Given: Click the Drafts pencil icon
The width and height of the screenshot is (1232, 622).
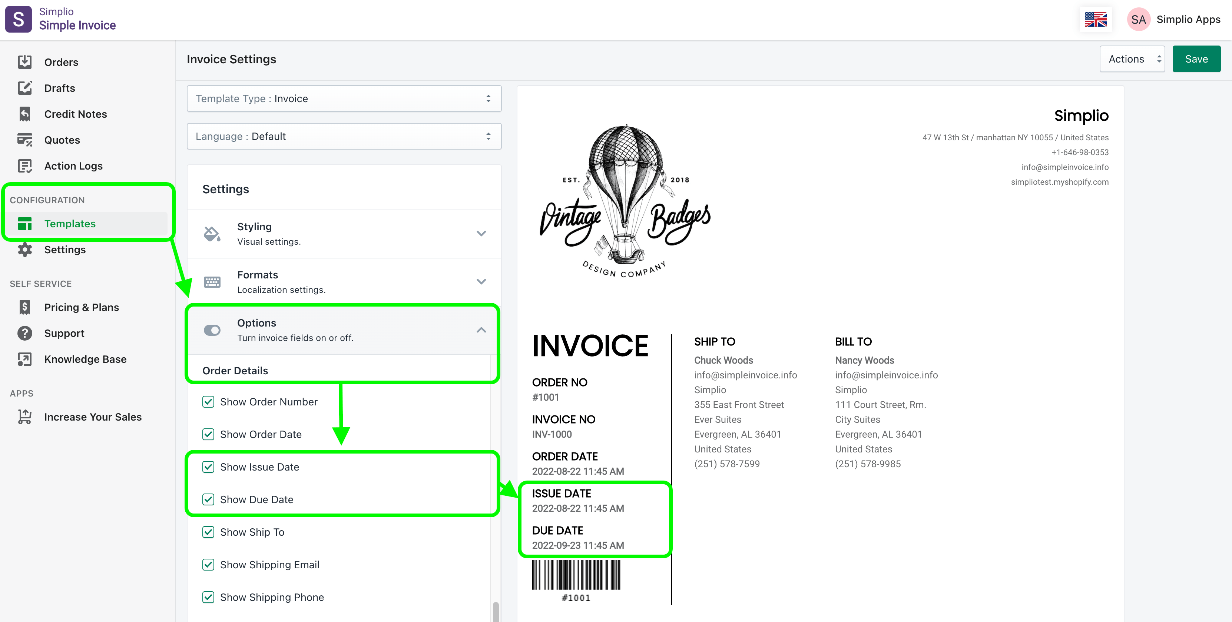Looking at the screenshot, I should coord(25,88).
